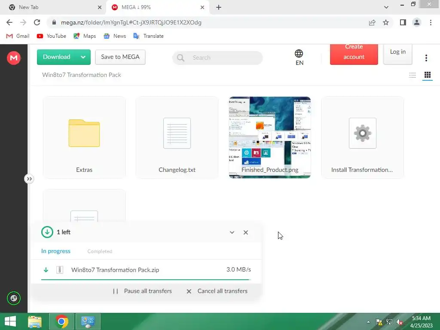Go back in browser history

9,22
